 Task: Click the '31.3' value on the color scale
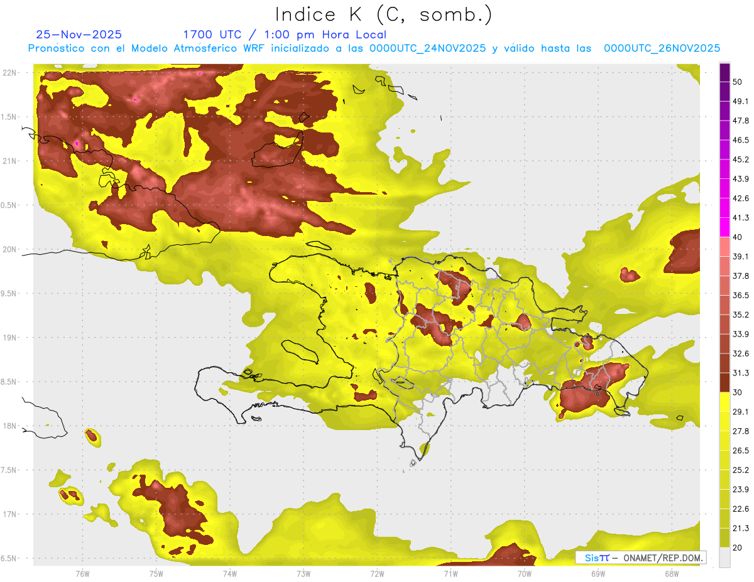pyautogui.click(x=741, y=373)
